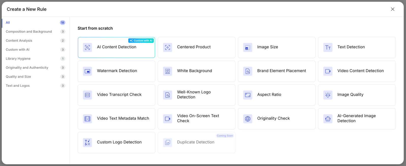The width and height of the screenshot is (406, 166).
Task: Click the Custom Logo Detection icon
Action: coord(88,142)
